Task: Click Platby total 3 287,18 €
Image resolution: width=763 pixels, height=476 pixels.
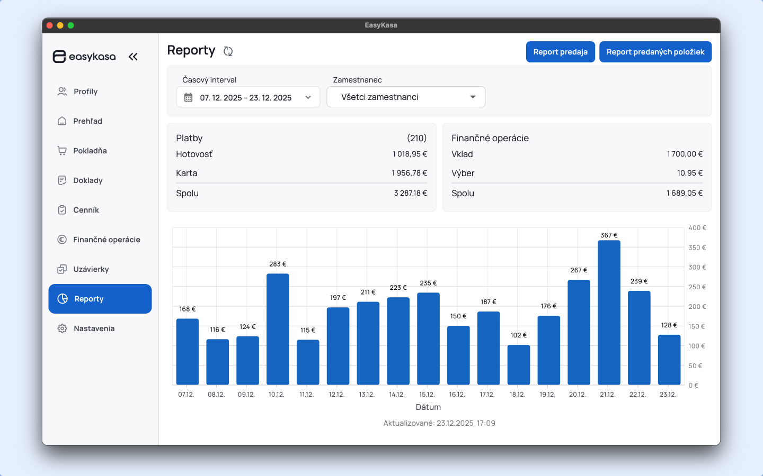Action: point(410,193)
